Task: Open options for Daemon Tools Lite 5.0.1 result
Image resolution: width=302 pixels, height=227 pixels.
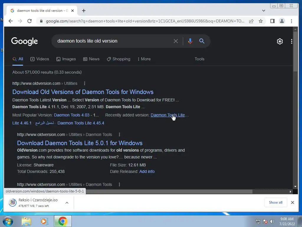Action: (119, 134)
